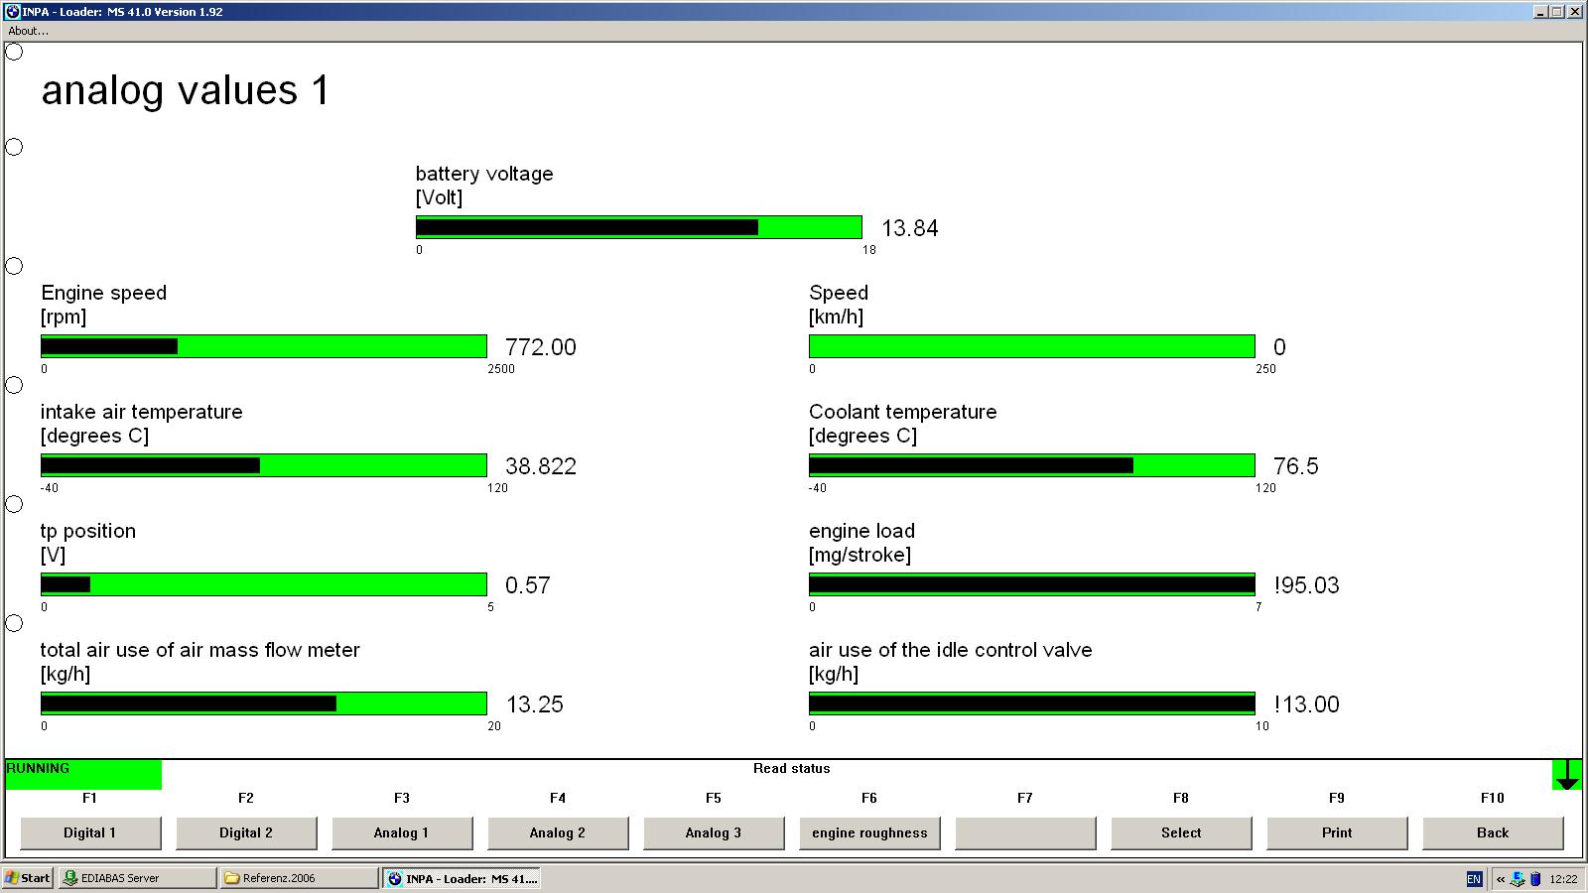
Task: Open the engine roughness screen
Action: [869, 833]
